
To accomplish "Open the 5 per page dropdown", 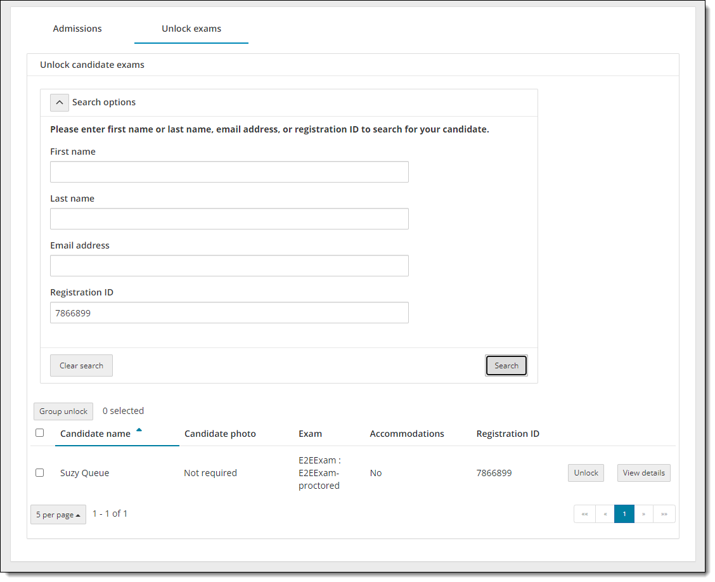I will (58, 515).
